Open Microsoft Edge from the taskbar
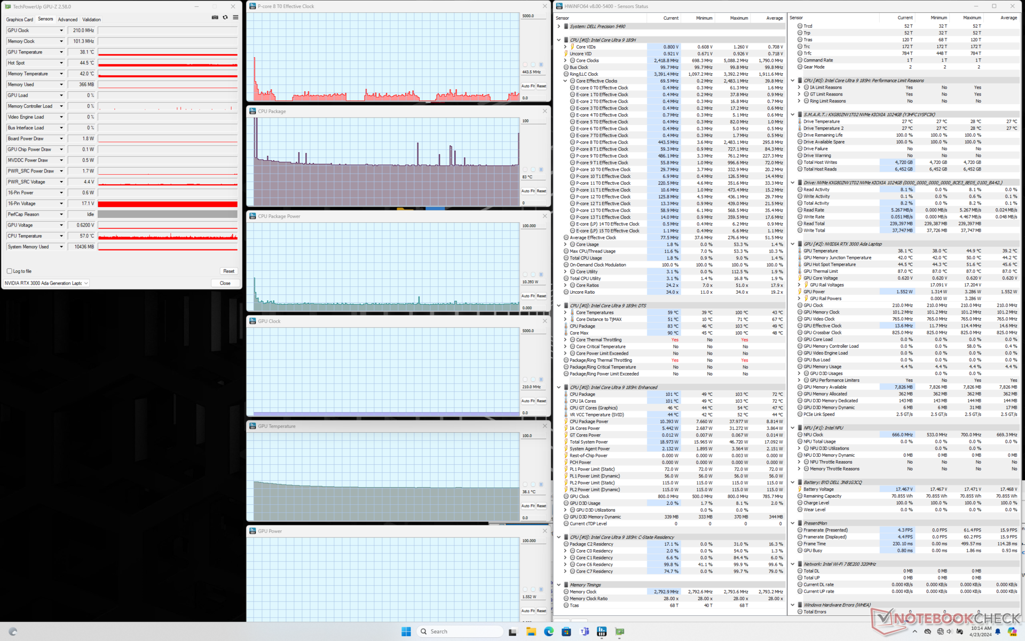The image size is (1025, 641). point(548,631)
